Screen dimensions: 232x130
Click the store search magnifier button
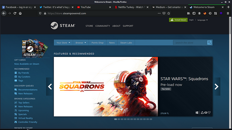[209, 43]
